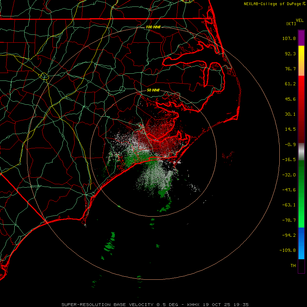Click the yellow-orange segment of the color bar

(301, 61)
